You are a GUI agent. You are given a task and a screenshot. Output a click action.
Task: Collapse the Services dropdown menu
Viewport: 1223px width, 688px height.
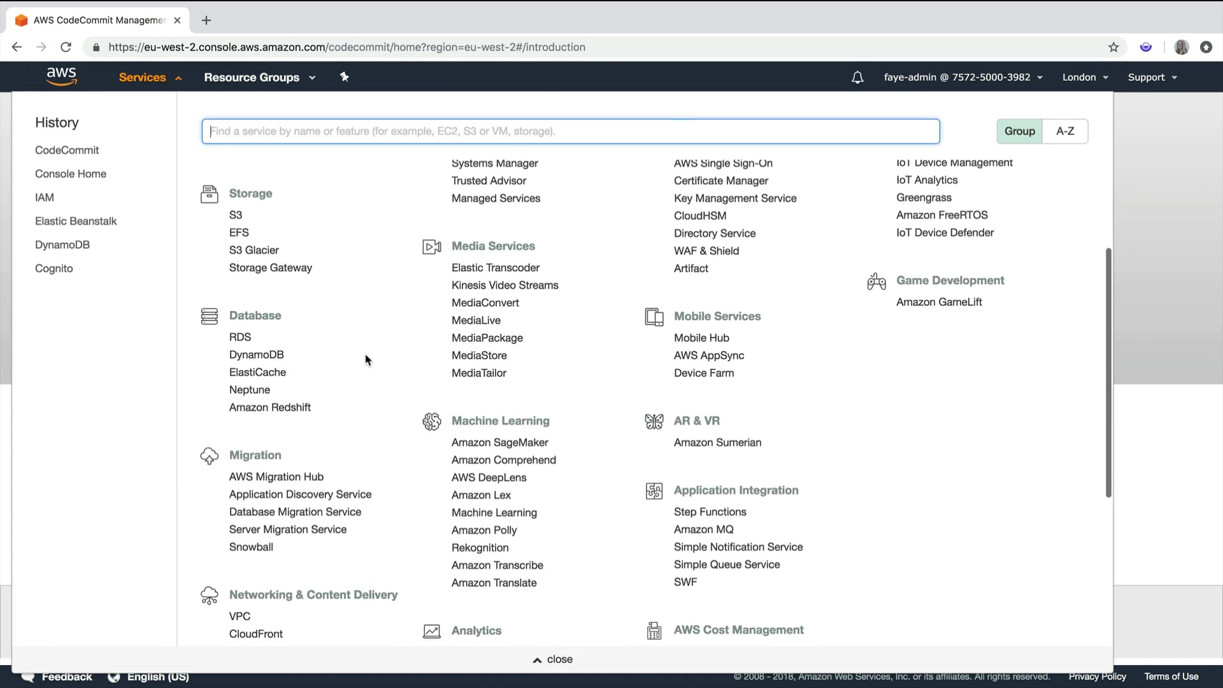coord(150,78)
